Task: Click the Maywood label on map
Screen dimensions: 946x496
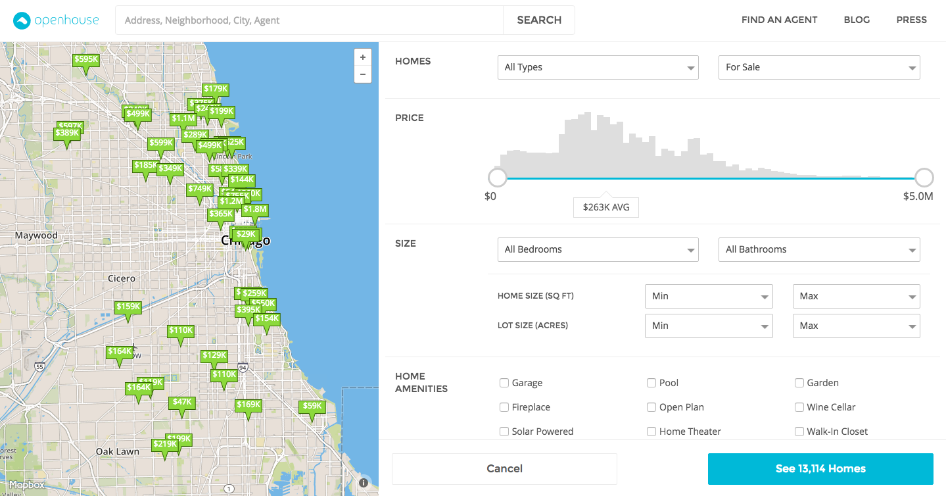Action: [x=36, y=235]
